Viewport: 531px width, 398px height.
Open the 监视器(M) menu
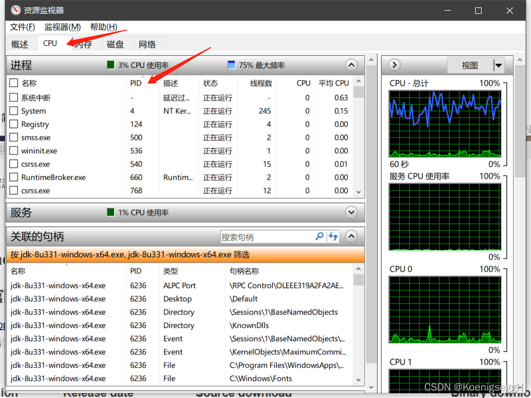pyautogui.click(x=63, y=27)
